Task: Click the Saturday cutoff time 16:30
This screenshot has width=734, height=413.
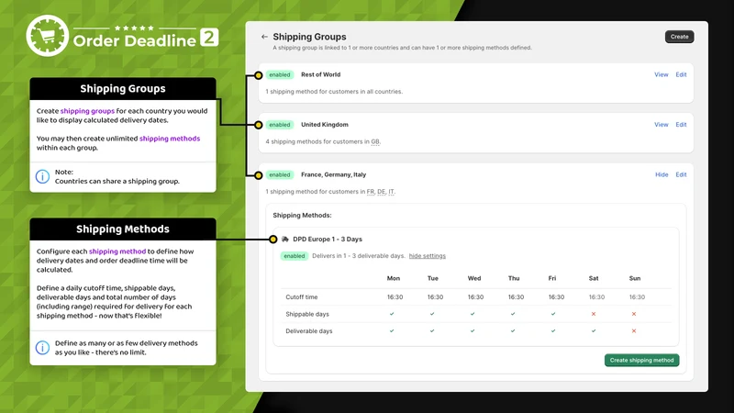Action: [596, 296]
